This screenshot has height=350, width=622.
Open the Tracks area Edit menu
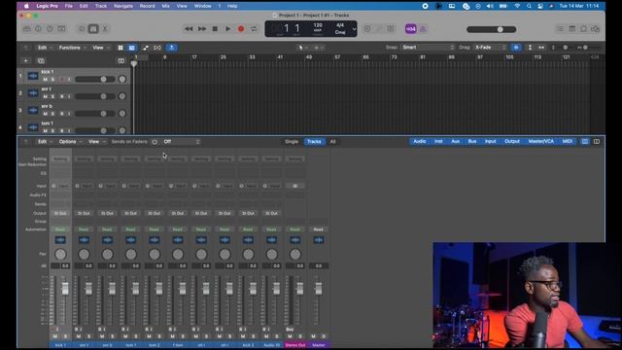(45, 48)
